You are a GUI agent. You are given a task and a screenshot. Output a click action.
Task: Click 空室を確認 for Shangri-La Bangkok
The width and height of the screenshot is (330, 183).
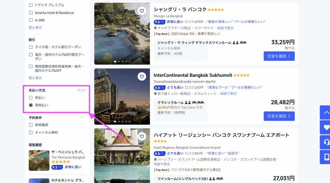pyautogui.click(x=279, y=56)
